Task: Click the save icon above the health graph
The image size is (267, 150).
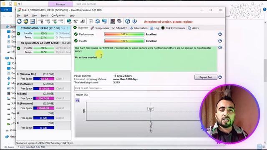Action: click(78, 100)
